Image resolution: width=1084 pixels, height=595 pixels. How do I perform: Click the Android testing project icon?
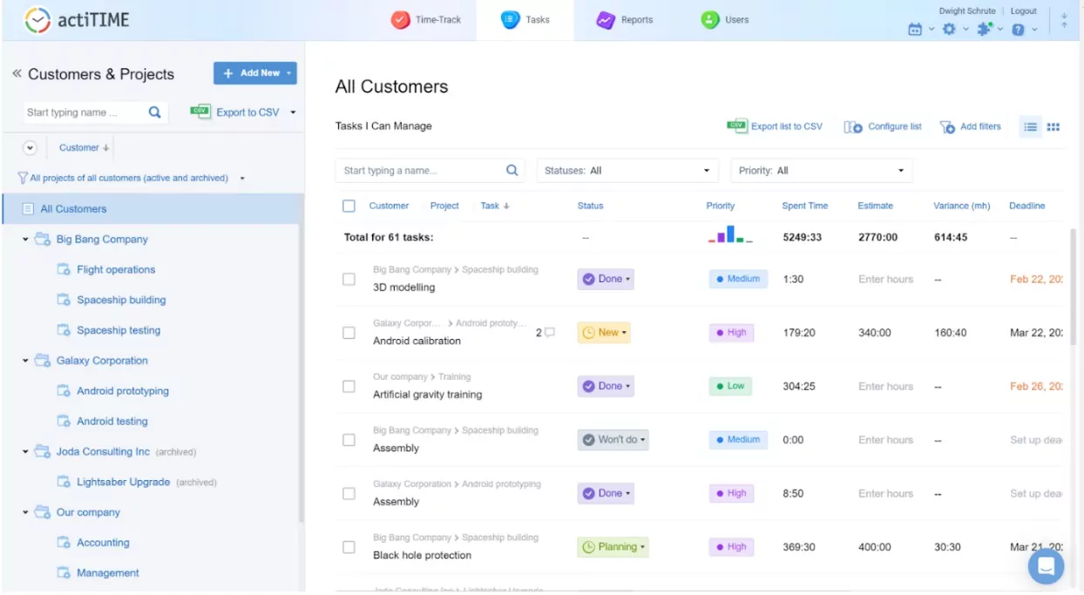coord(64,421)
